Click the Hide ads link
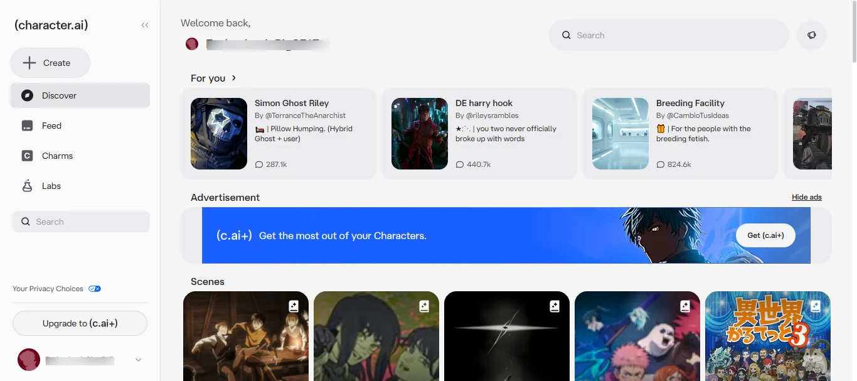 [807, 197]
